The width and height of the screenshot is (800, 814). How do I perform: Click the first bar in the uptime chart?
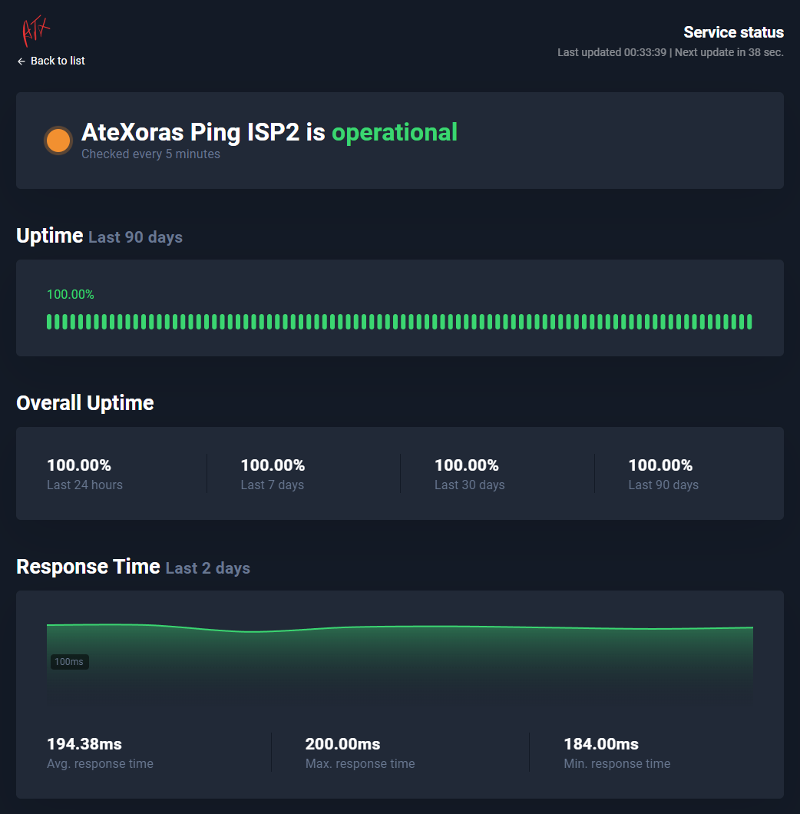[x=49, y=321]
